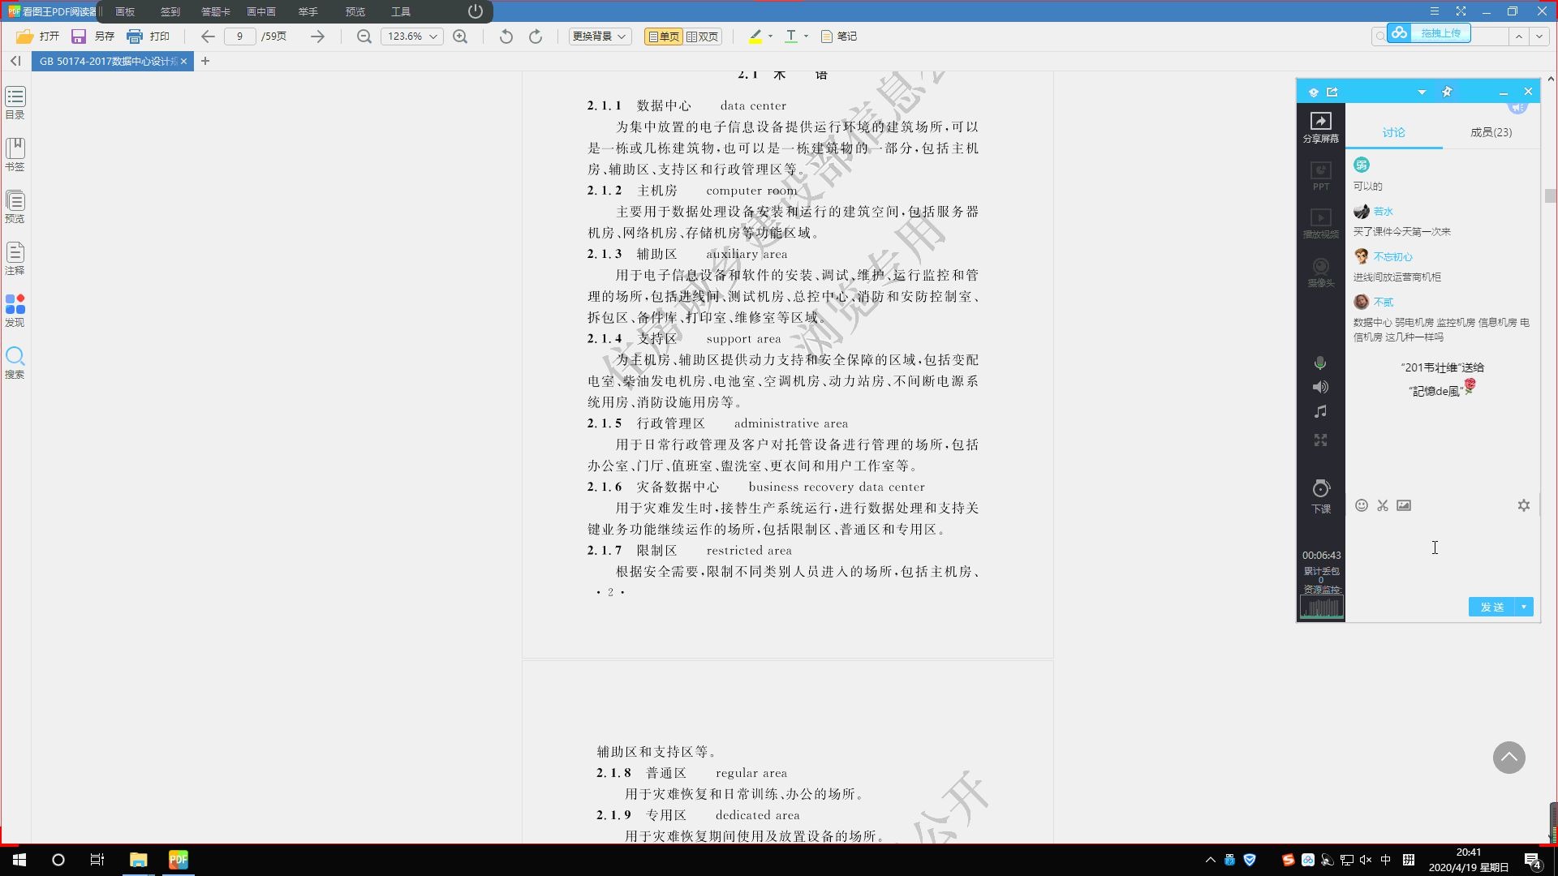Expand the 发送 send options arrow
The height and width of the screenshot is (876, 1558).
click(1524, 607)
